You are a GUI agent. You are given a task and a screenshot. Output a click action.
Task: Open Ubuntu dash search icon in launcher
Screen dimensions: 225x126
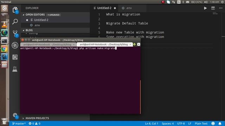pos(5,8)
